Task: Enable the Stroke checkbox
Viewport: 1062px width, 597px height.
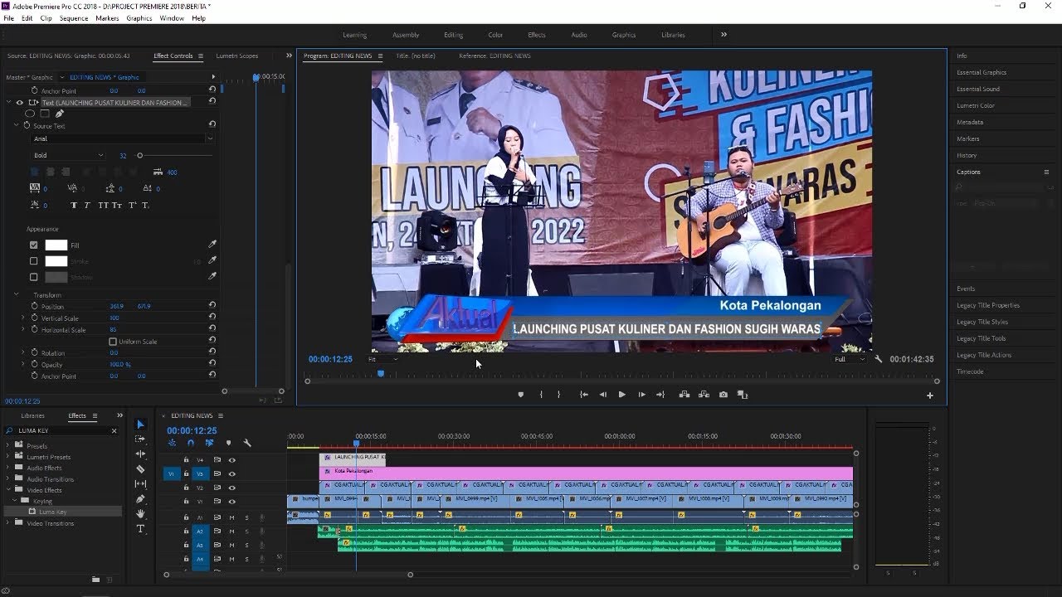Action: tap(34, 261)
